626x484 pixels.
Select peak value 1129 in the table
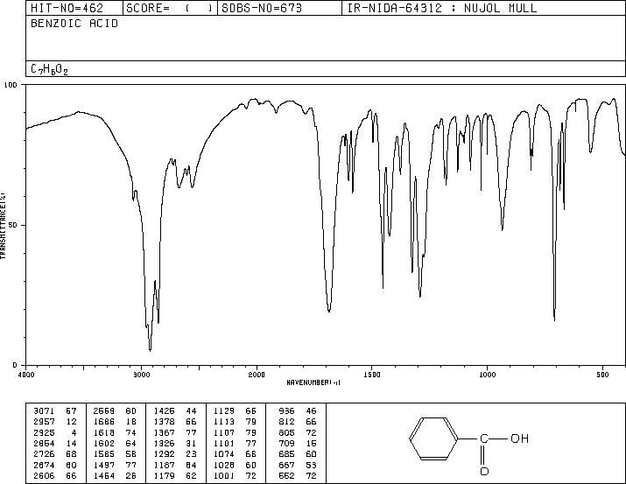223,411
